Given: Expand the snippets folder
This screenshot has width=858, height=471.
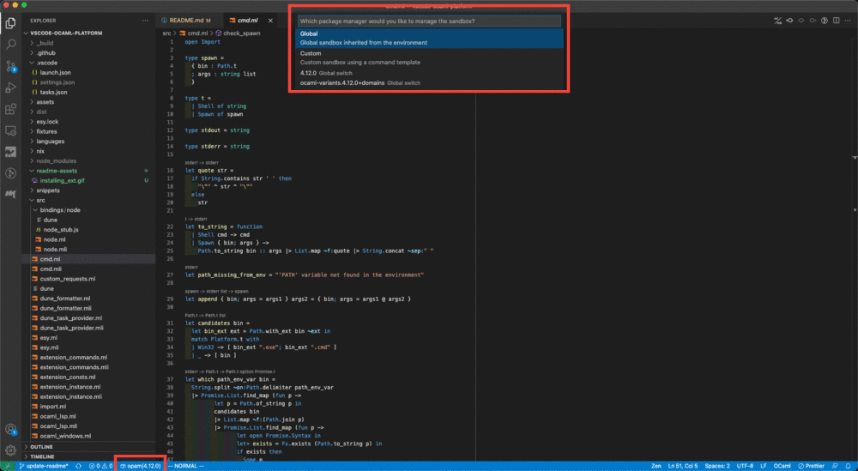Looking at the screenshot, I should tap(88, 190).
